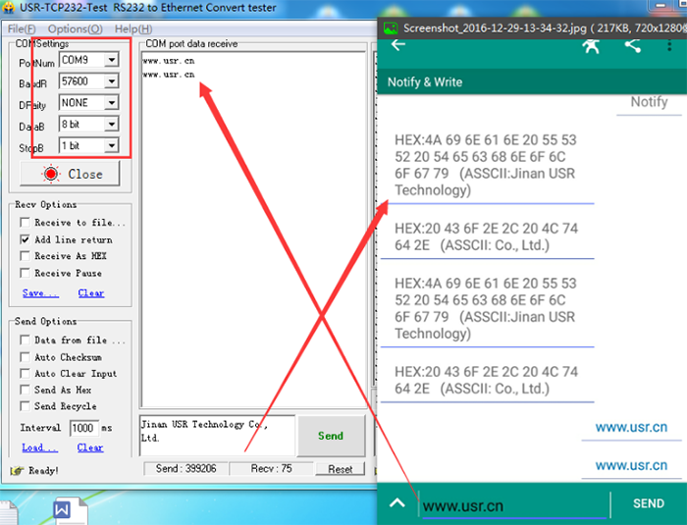Enable the Receive As HEX checkbox
The width and height of the screenshot is (687, 525).
tap(26, 256)
